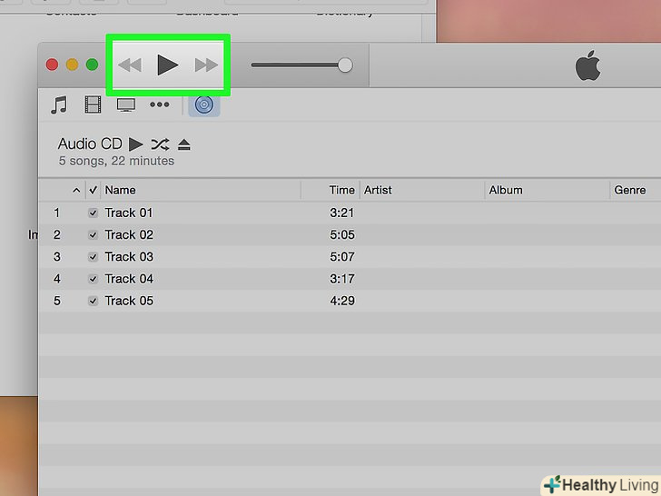Select the Track 01 name
This screenshot has width=661, height=496.
pos(129,213)
